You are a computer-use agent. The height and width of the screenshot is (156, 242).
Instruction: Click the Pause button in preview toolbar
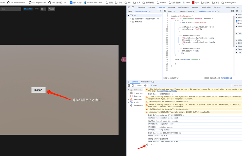point(52,9)
